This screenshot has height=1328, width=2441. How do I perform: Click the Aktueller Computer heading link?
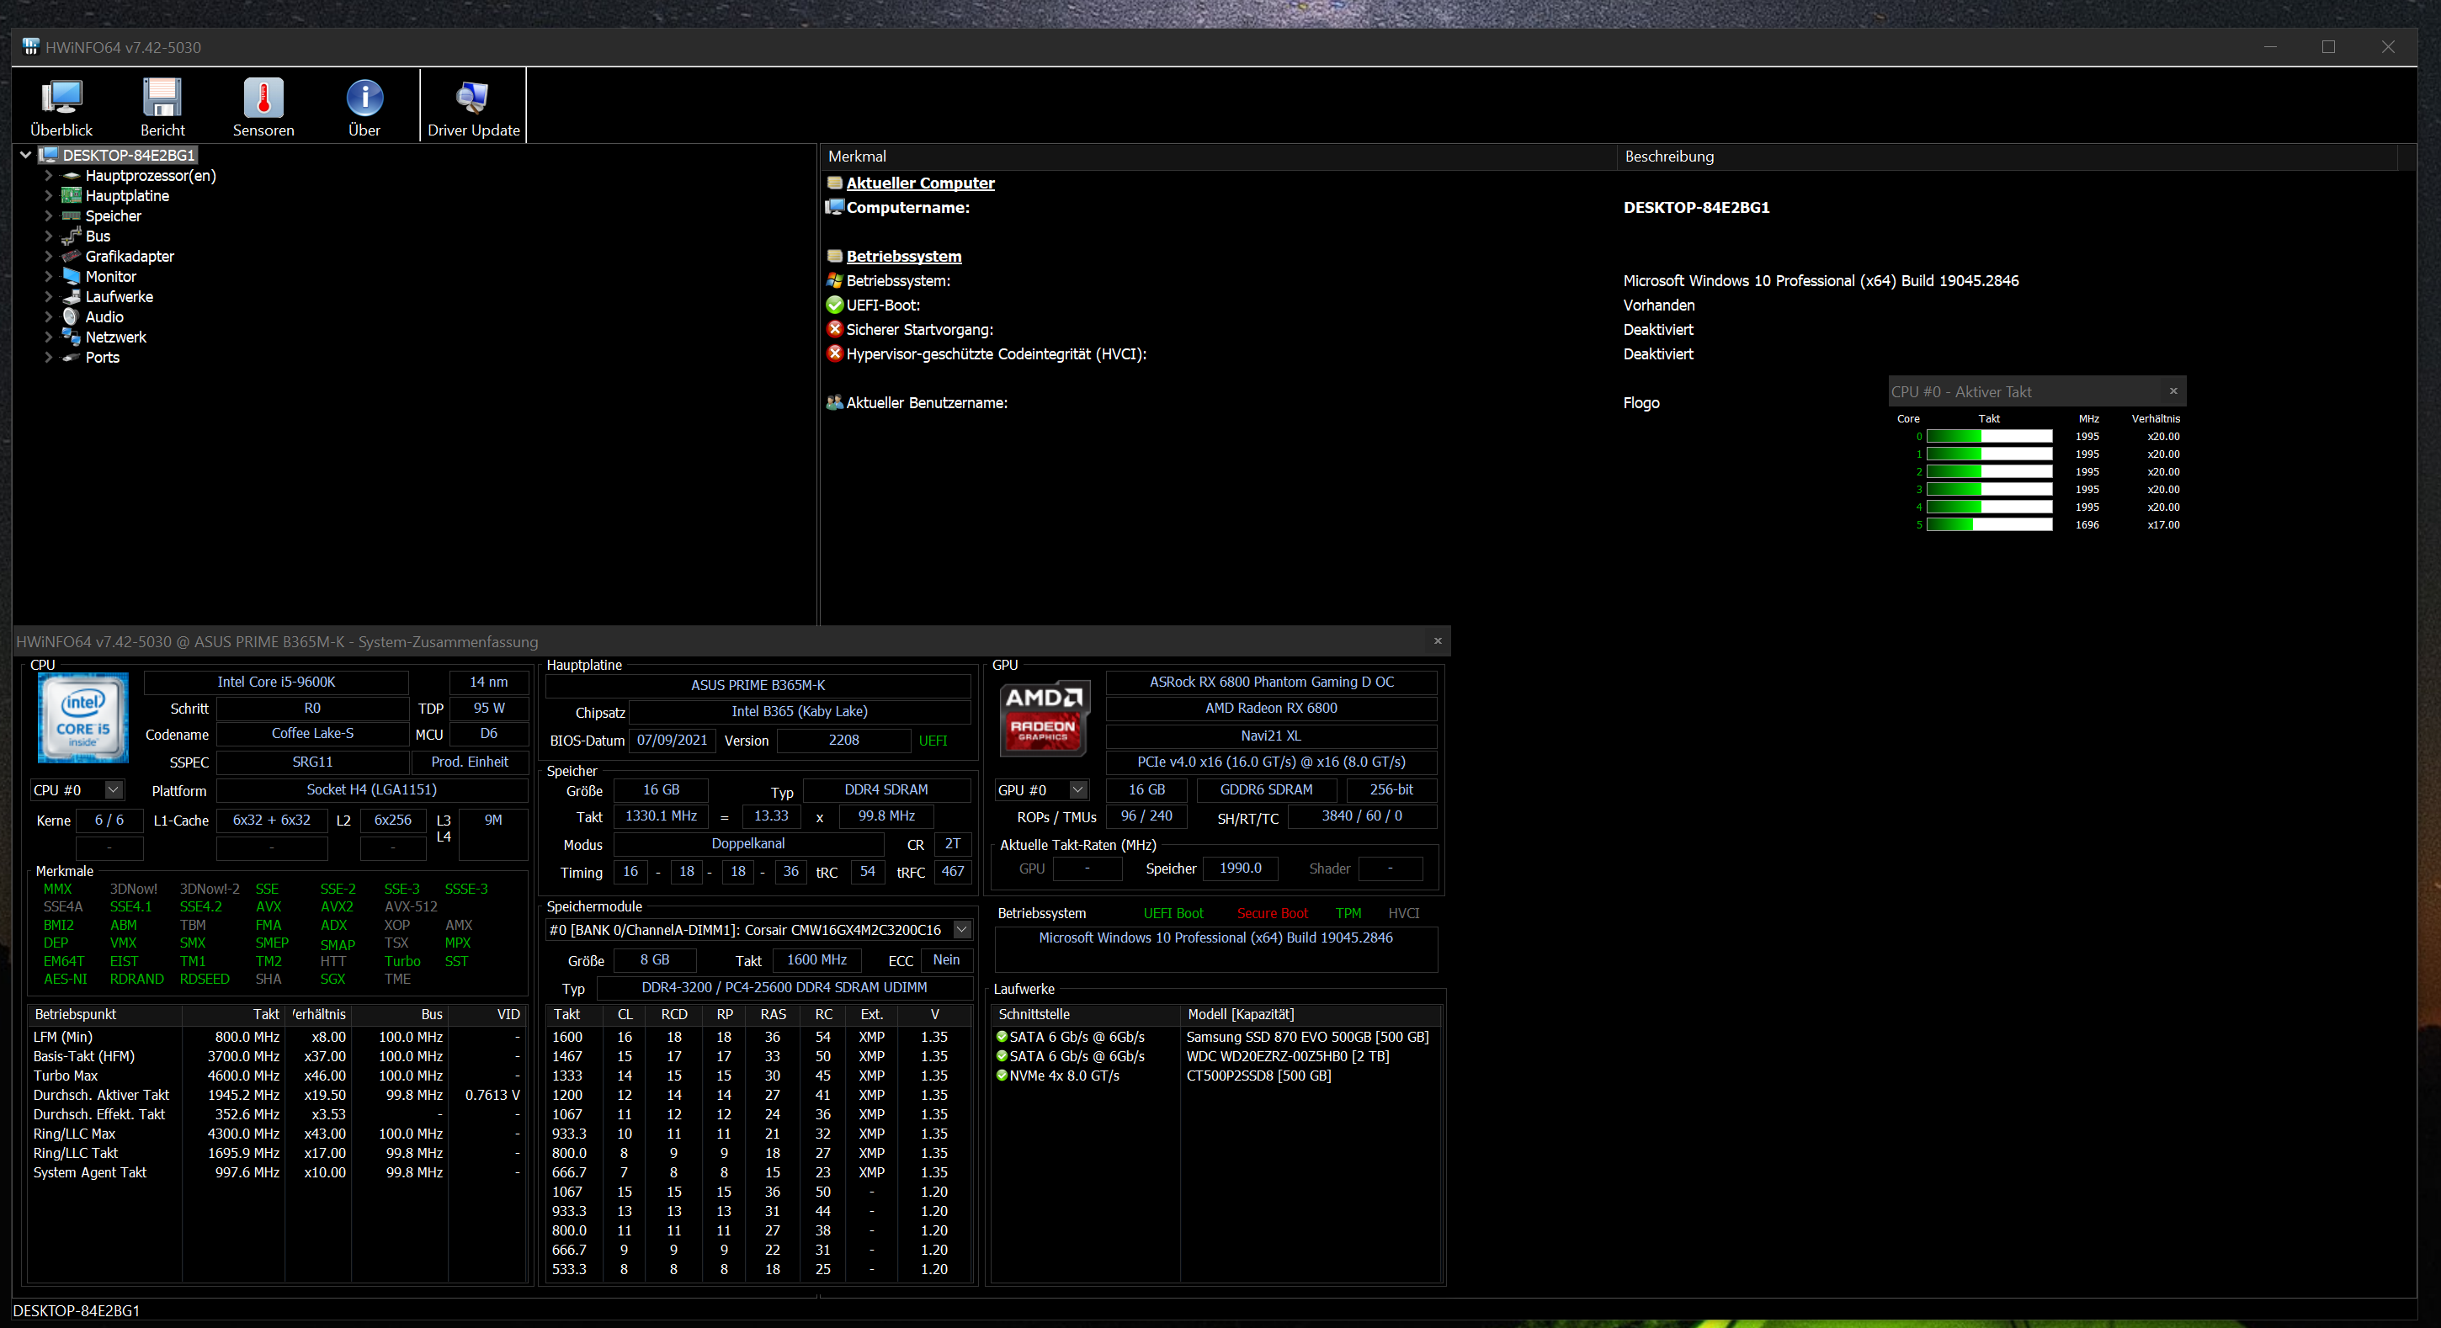(x=919, y=183)
